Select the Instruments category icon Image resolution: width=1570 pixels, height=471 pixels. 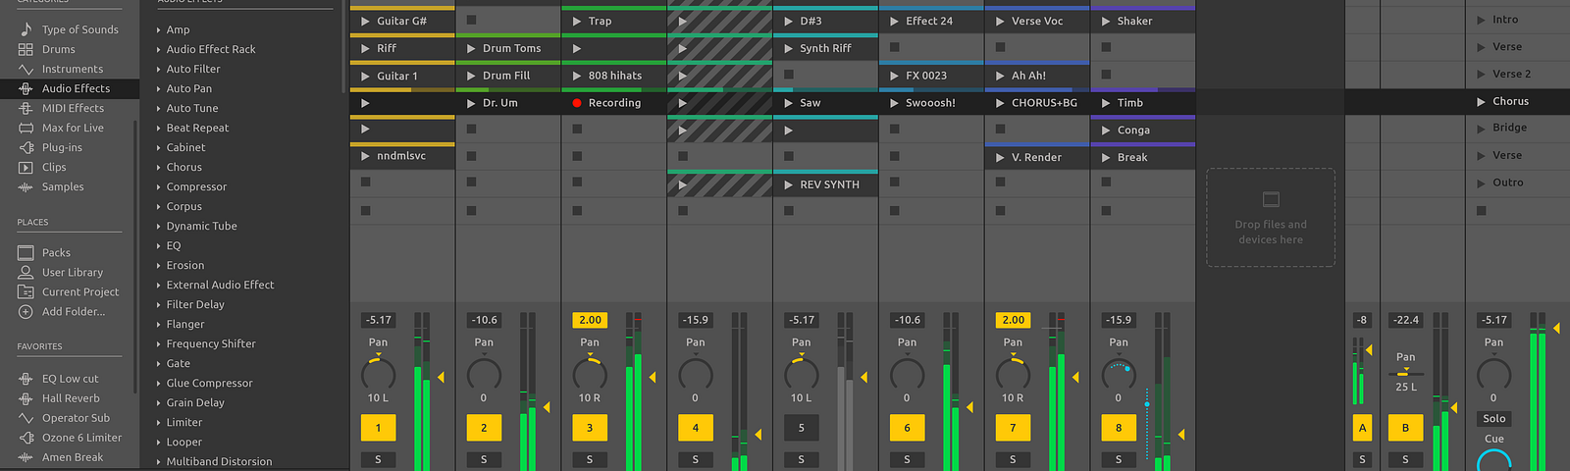pos(26,69)
